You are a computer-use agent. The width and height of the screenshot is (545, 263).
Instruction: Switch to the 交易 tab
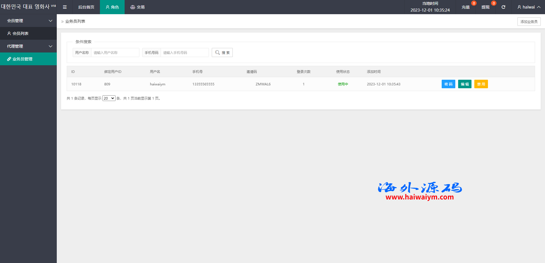pos(137,7)
